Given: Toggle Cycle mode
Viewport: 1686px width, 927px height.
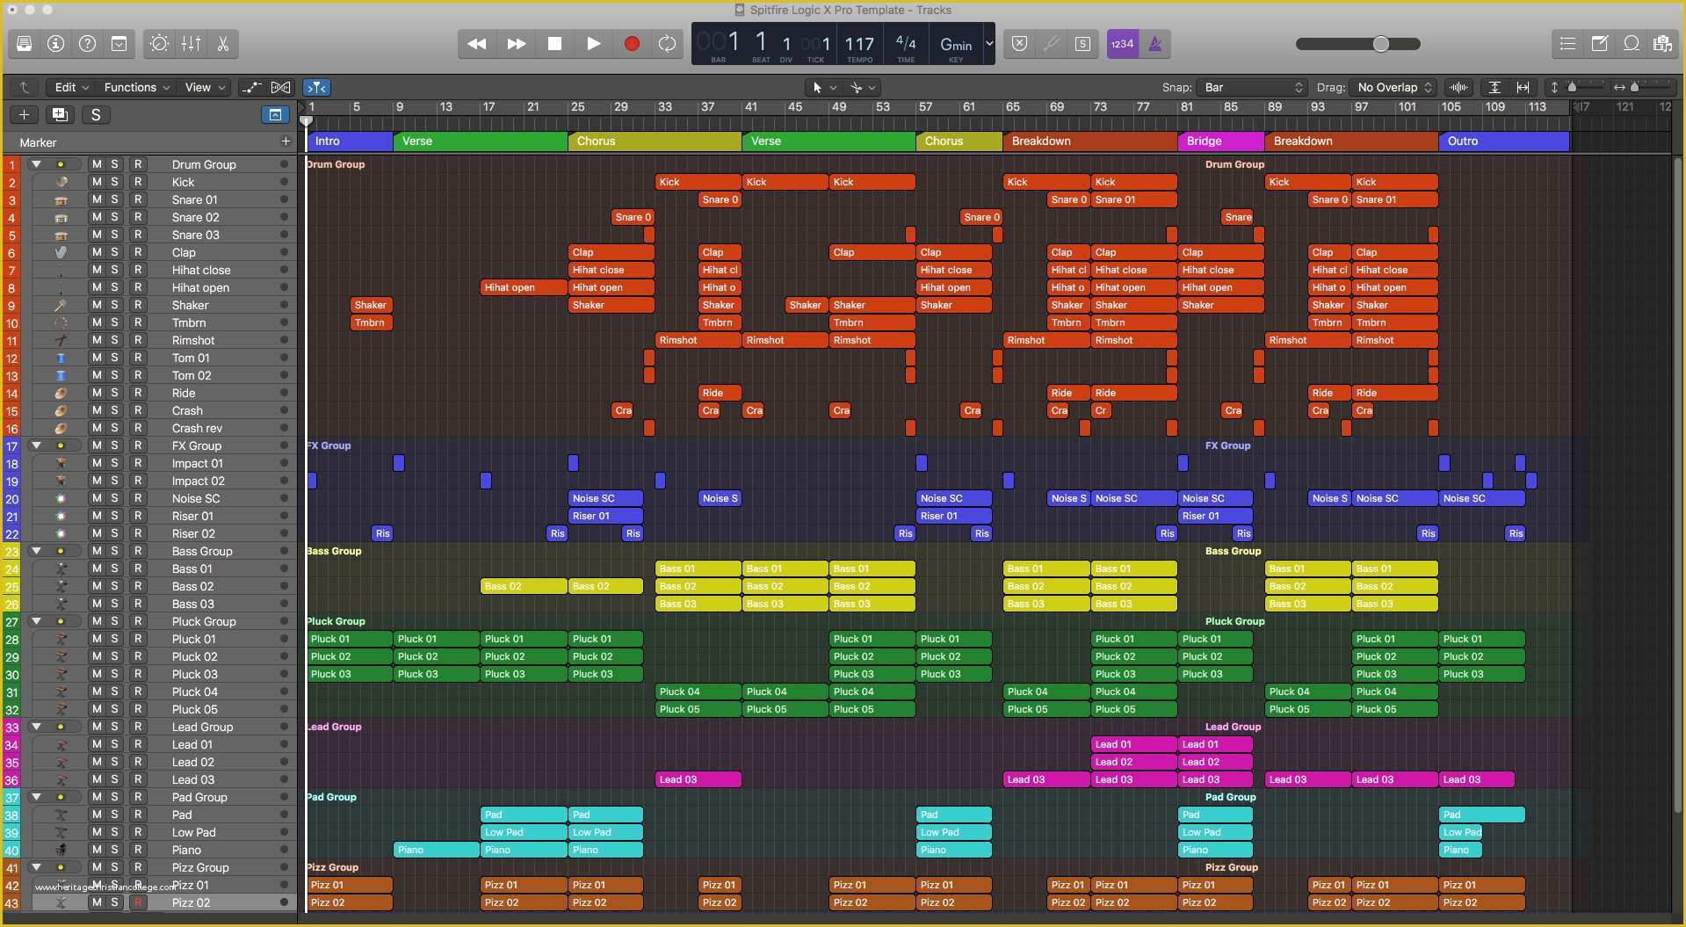Looking at the screenshot, I should click(x=668, y=44).
